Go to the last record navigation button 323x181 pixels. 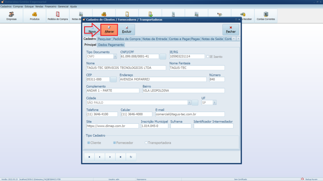click(120, 157)
